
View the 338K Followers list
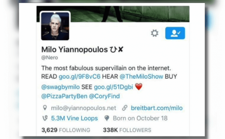(127, 130)
